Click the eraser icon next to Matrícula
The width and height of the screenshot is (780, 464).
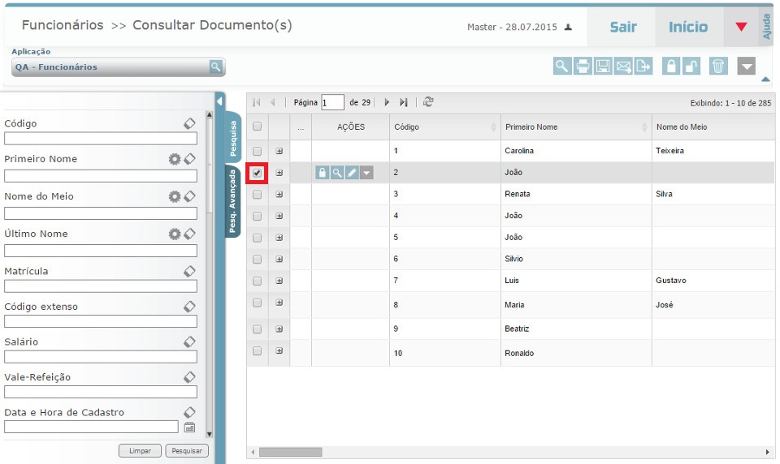tap(189, 271)
